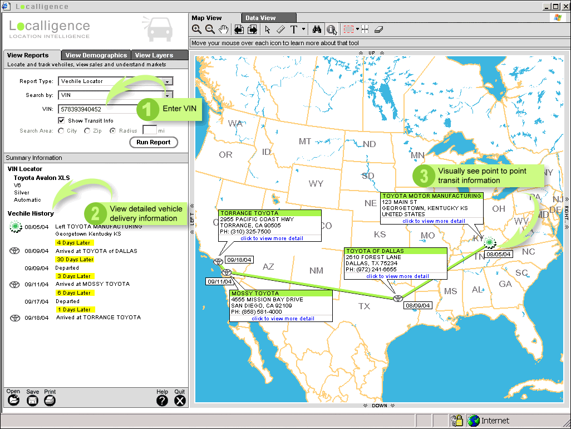
Task: Open the binoculars Find tool
Action: (317, 30)
